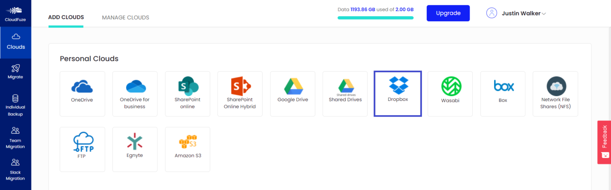Add Shared Drives cloud
The width and height of the screenshot is (611, 190).
345,94
